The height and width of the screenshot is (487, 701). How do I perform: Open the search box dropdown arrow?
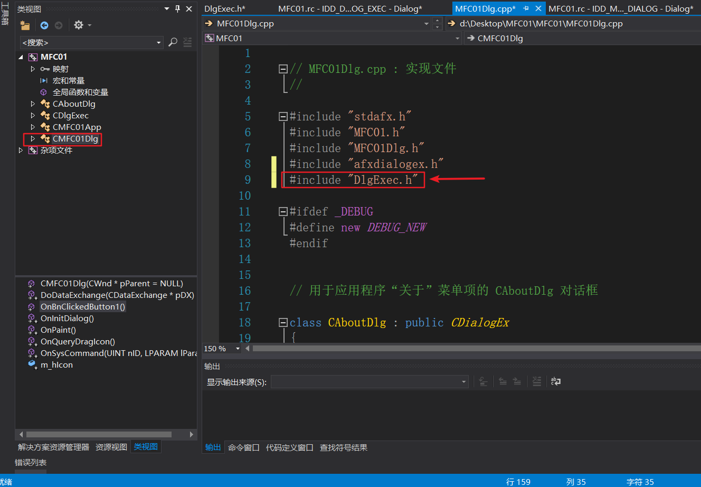point(159,42)
